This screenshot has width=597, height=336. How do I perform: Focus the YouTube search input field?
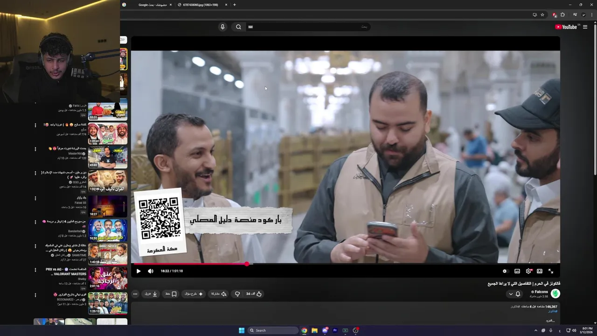tap(308, 27)
